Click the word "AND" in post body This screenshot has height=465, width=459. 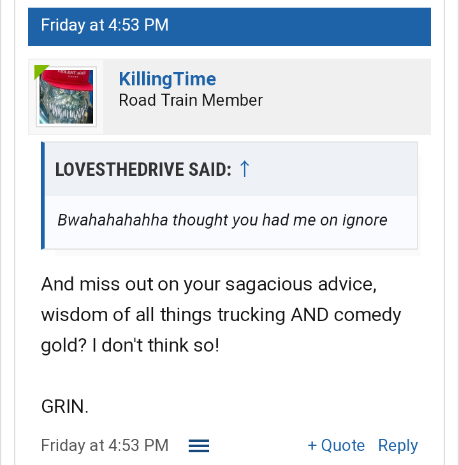pos(310,315)
